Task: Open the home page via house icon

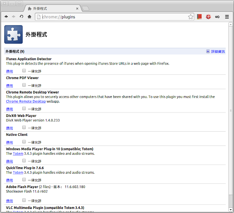Action: pyautogui.click(x=30, y=16)
